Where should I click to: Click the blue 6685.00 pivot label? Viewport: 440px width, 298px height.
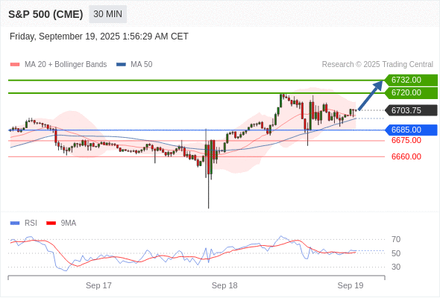click(411, 130)
